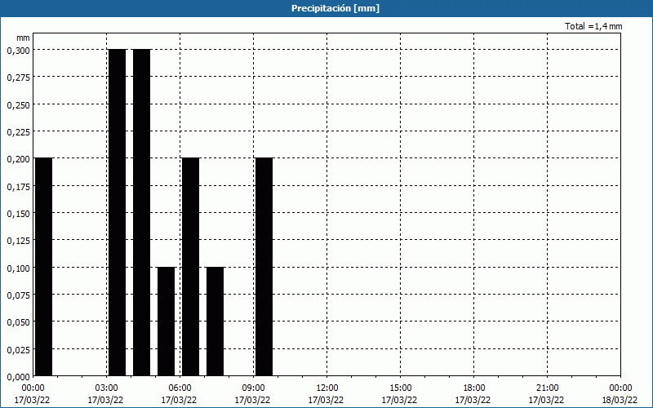Click the 'mm' unit label above the y-axis
Screen dimensions: 653x408
(23, 38)
